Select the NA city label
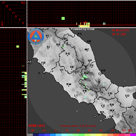This screenshot has height=136, width=136. tap(102, 112)
